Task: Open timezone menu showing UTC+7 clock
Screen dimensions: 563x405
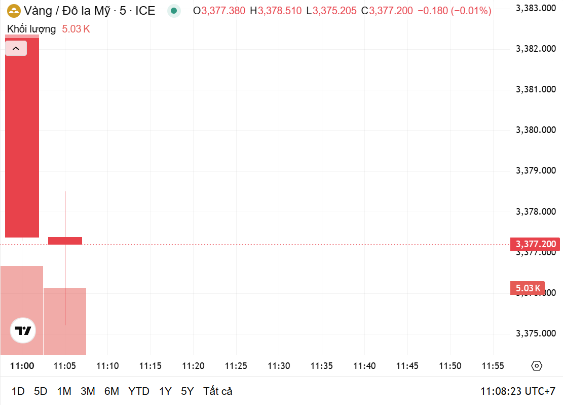Action: point(518,391)
